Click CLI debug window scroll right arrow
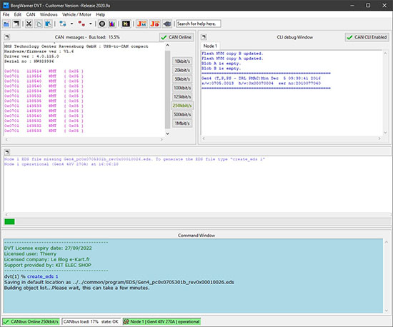Viewport: 393px width, 327px height. (x=379, y=139)
